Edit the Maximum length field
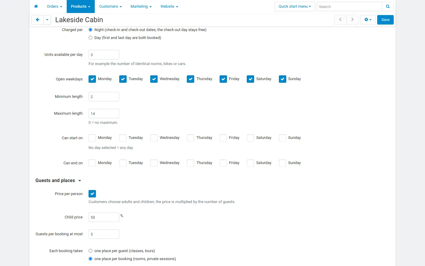 (104, 113)
